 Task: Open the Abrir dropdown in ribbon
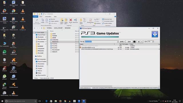tap(97, 19)
